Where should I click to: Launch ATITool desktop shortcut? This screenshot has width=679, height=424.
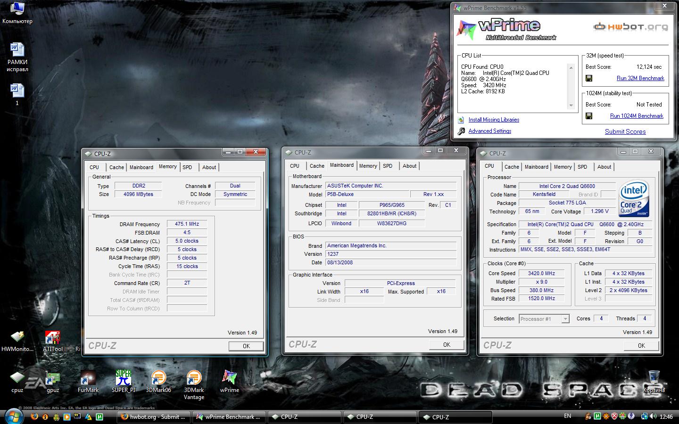click(x=52, y=341)
